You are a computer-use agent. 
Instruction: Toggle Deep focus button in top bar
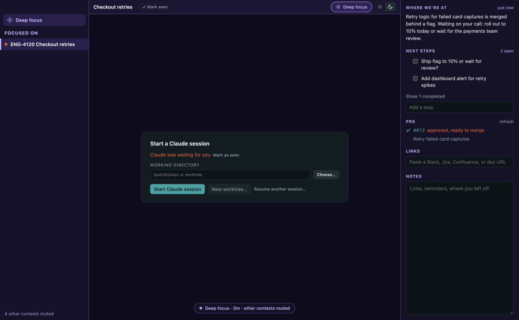pyautogui.click(x=351, y=7)
